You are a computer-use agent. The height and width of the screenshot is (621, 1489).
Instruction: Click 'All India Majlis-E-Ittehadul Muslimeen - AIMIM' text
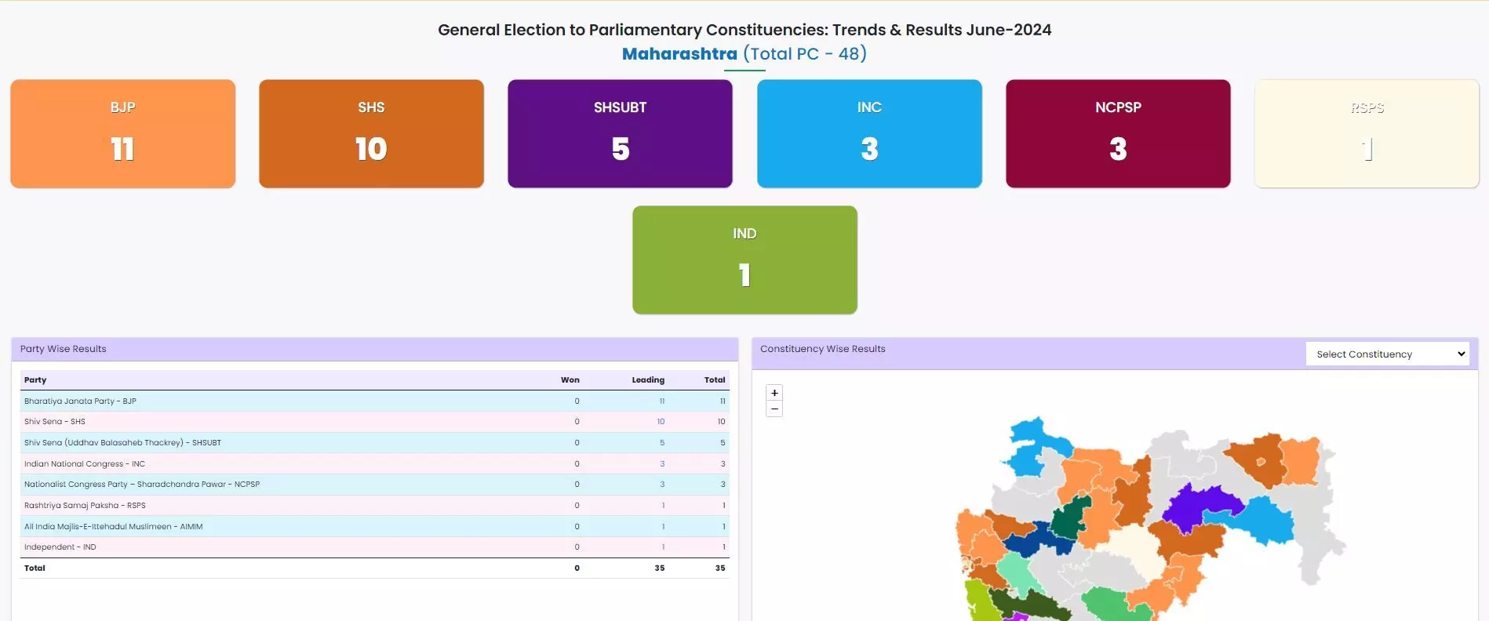(x=113, y=526)
